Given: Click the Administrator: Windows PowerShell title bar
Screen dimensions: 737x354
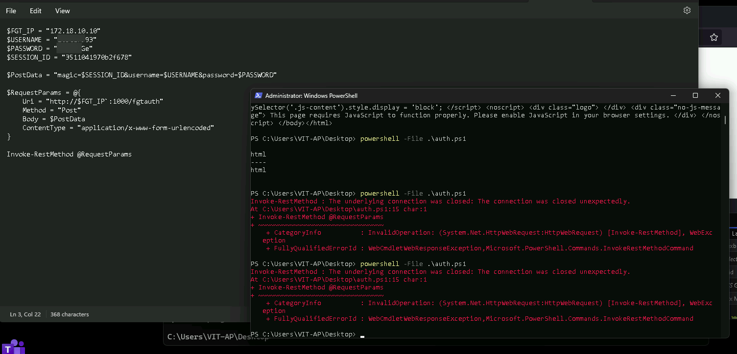Looking at the screenshot, I should pos(441,96).
